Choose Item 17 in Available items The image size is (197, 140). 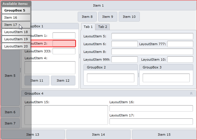tap(16, 25)
